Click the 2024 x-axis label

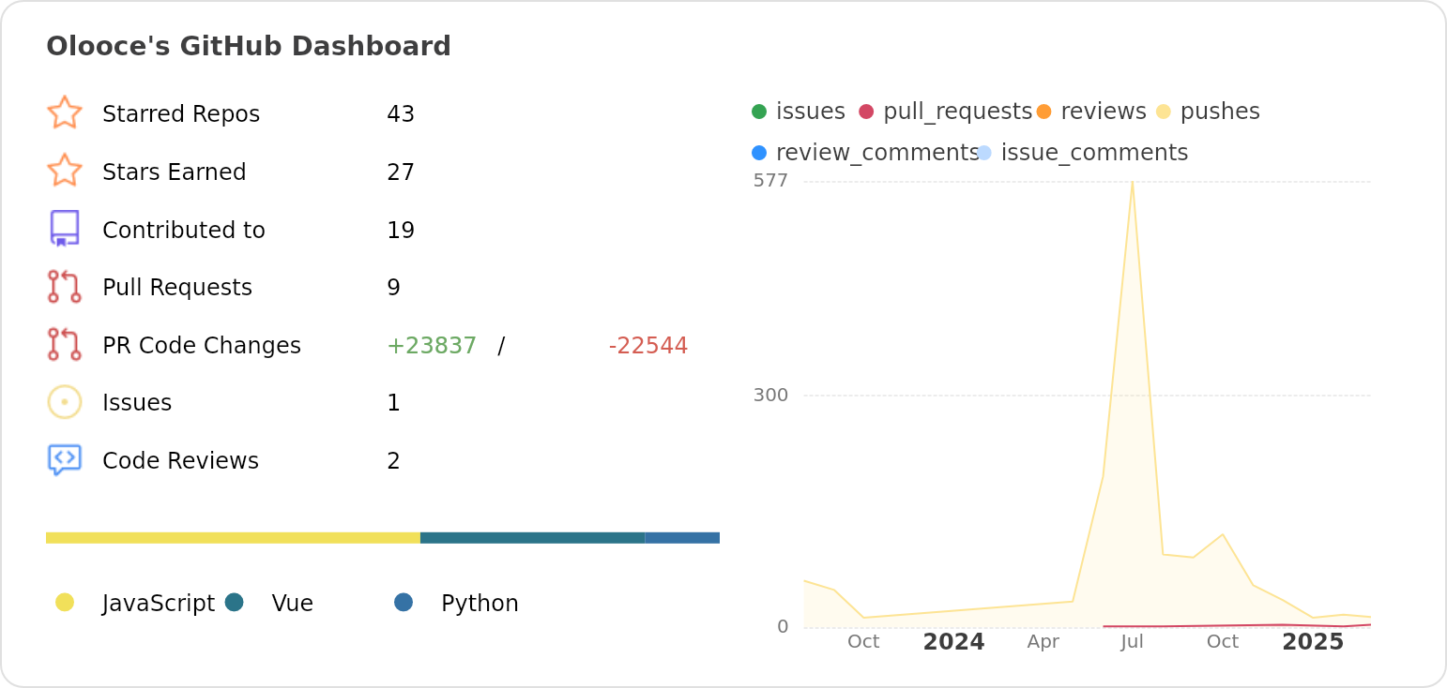coord(953,642)
